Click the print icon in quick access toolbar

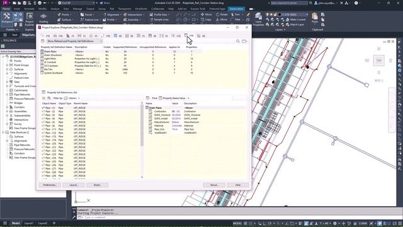tap(39, 3)
